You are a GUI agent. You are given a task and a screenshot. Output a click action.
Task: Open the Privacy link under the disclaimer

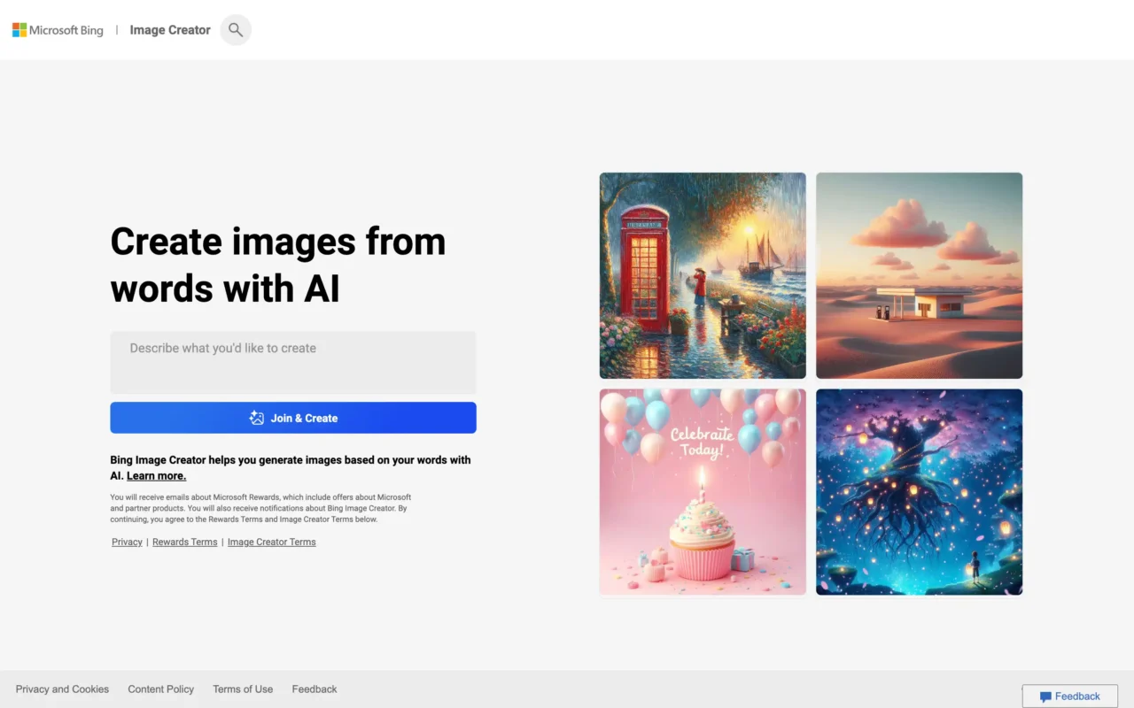tap(127, 542)
